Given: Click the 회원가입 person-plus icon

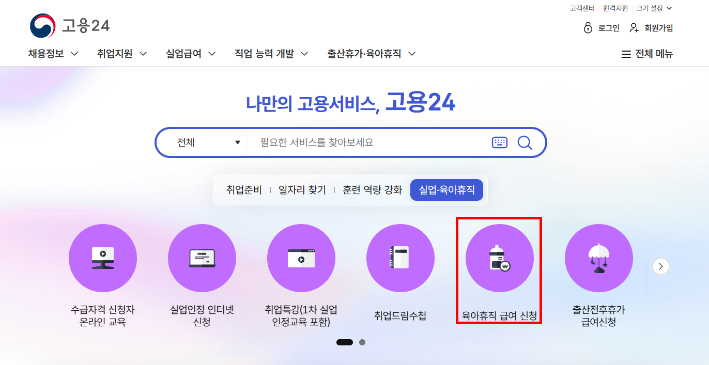Looking at the screenshot, I should (x=634, y=28).
